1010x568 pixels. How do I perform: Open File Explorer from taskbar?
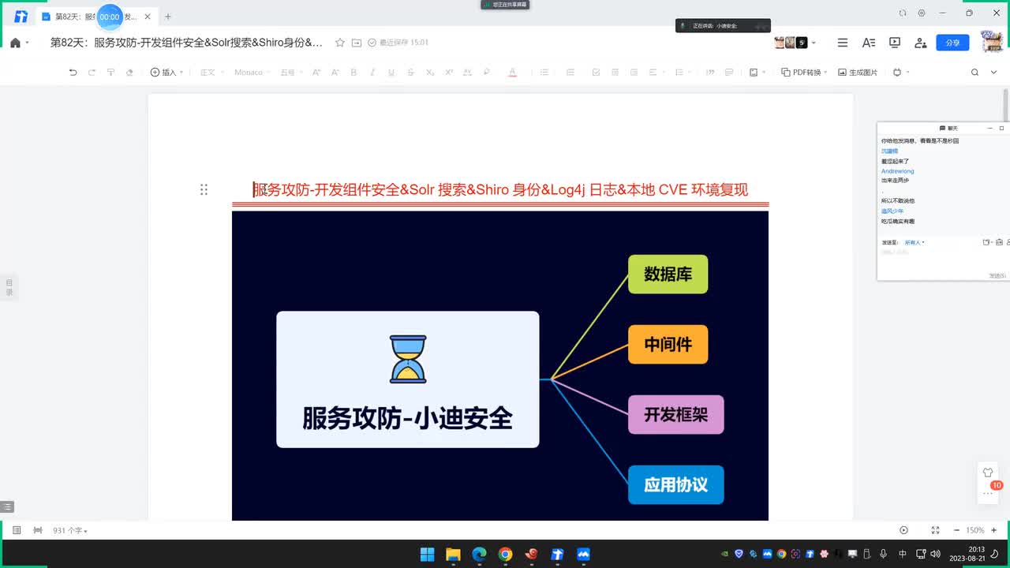453,554
